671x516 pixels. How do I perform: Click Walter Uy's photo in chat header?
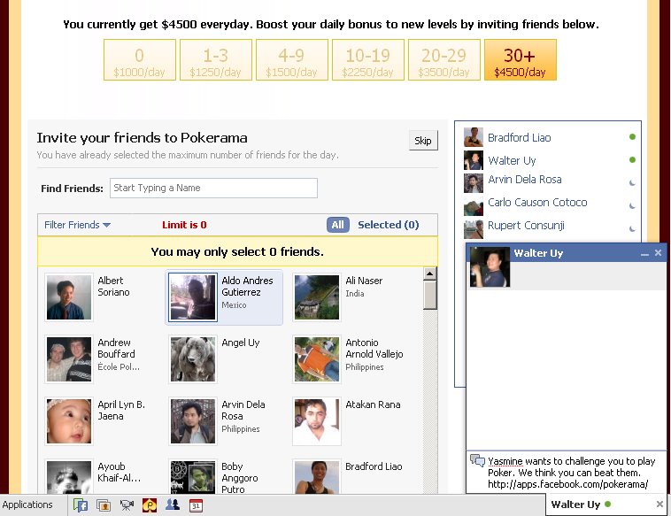[490, 266]
